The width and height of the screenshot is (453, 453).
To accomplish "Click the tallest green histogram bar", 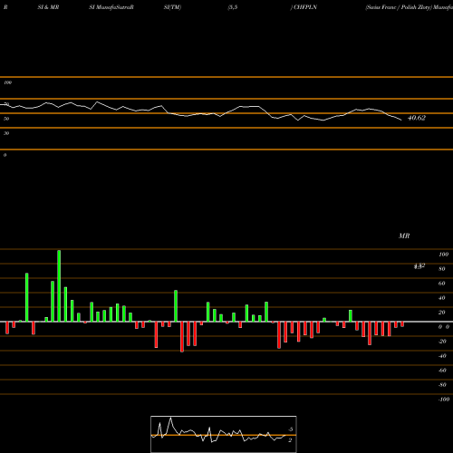I will tap(59, 285).
